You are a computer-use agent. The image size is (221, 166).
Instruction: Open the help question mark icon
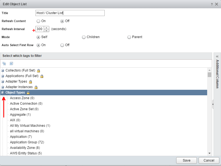click(212, 4)
